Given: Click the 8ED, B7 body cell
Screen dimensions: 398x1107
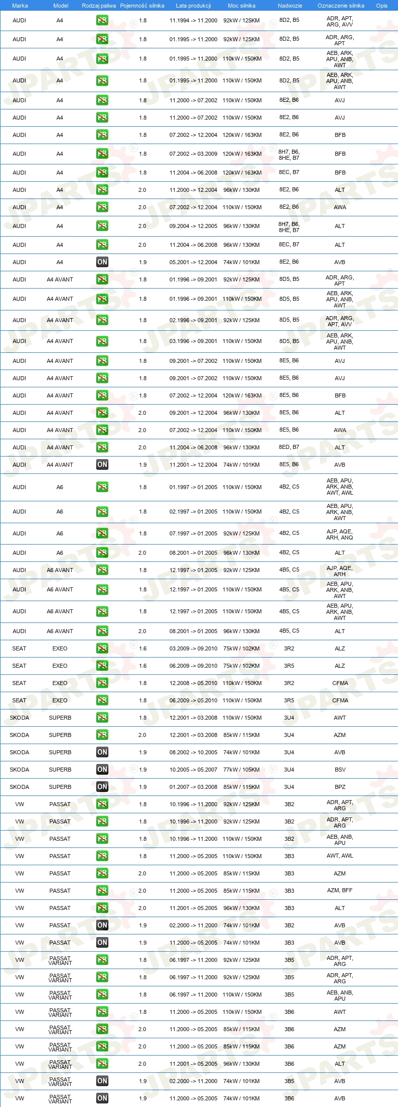Looking at the screenshot, I should pyautogui.click(x=289, y=447).
